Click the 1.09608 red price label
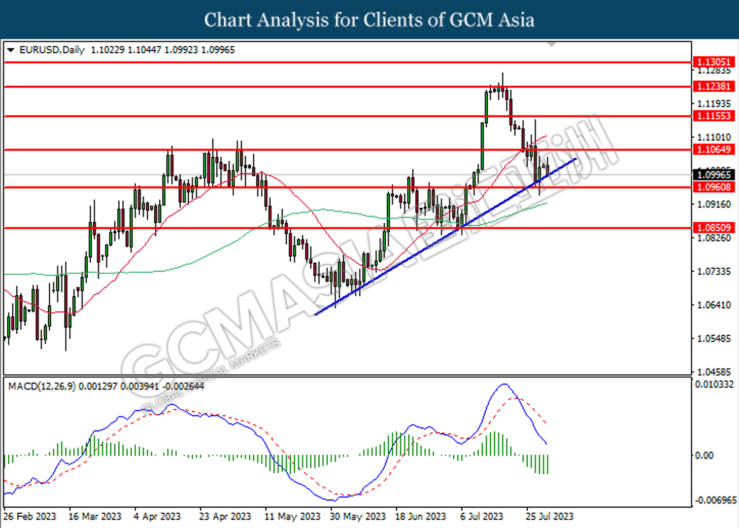 pos(714,187)
